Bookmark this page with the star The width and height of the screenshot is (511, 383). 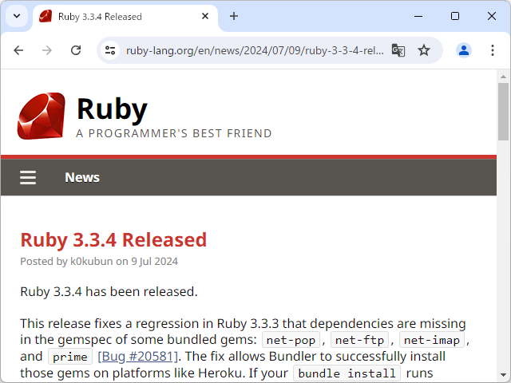(424, 50)
